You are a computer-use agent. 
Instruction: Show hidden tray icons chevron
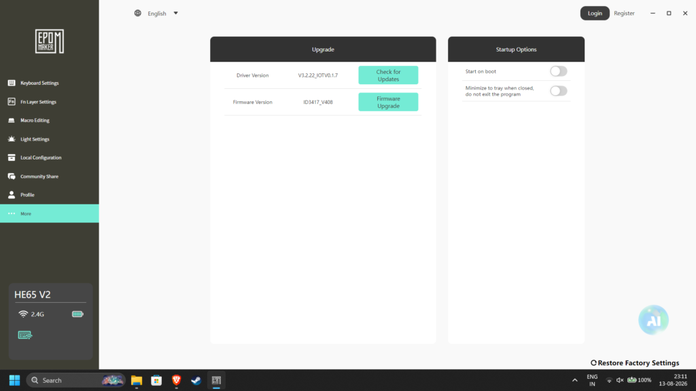tap(575, 380)
